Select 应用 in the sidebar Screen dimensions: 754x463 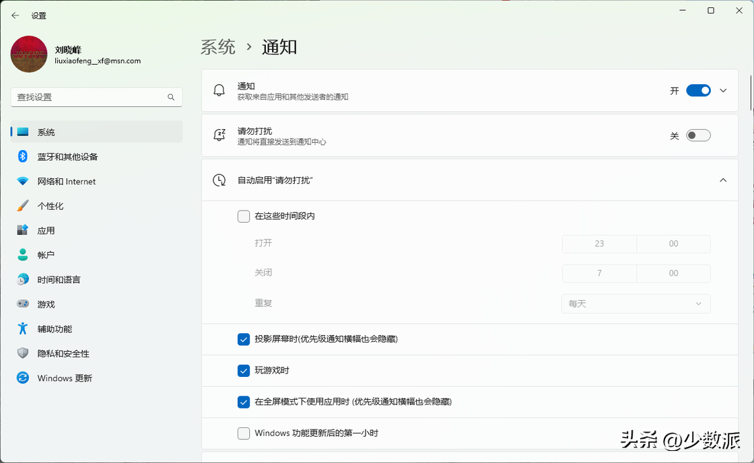(46, 231)
